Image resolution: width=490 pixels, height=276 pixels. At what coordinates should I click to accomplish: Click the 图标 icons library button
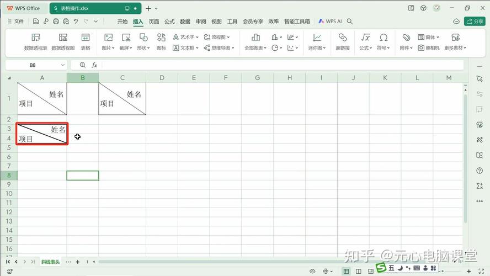point(161,42)
